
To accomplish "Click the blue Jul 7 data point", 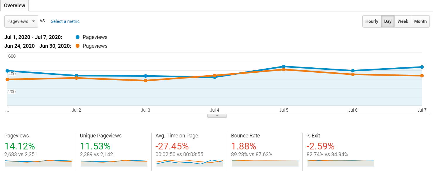I will coord(422,67).
